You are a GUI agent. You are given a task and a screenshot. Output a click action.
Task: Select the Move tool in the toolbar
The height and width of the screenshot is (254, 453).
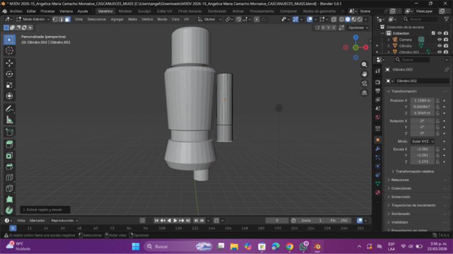click(9, 63)
